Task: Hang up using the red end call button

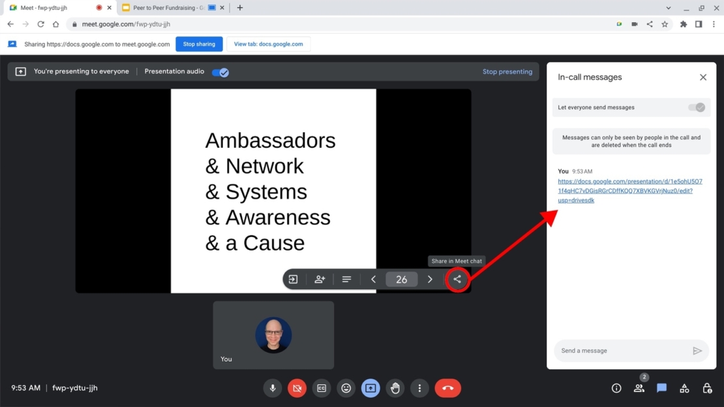Action: click(448, 387)
